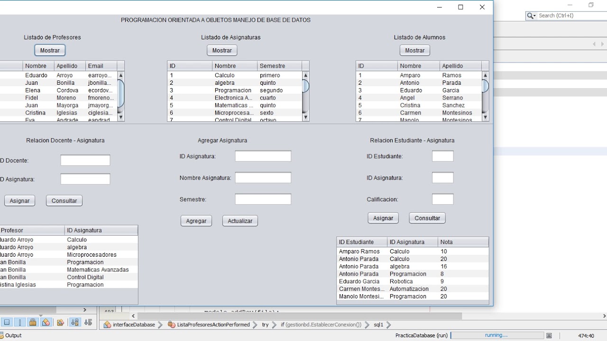Select the Fidel Moreno professor row
The height and width of the screenshot is (341, 607).
(59, 98)
